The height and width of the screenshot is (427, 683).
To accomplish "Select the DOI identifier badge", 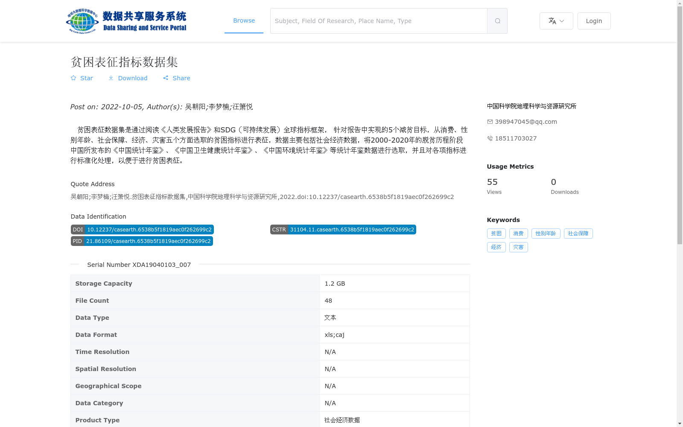I will [142, 230].
